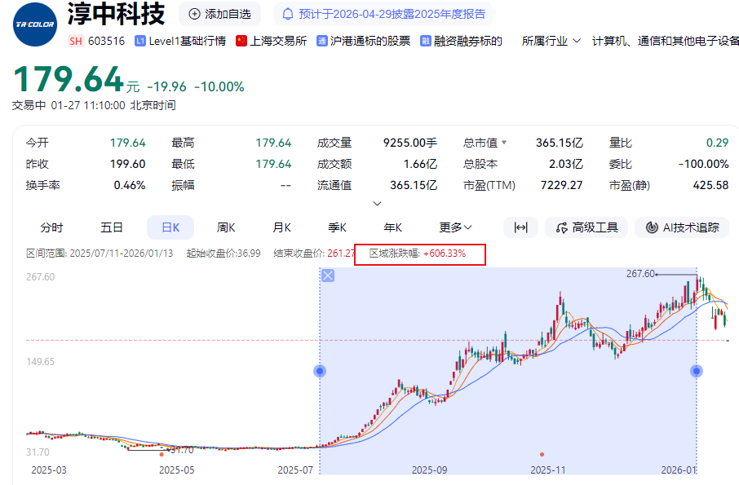Click the 上海交易所 flag icon

tap(241, 41)
